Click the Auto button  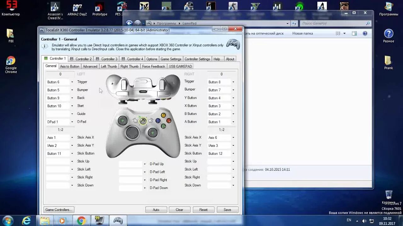click(x=156, y=210)
